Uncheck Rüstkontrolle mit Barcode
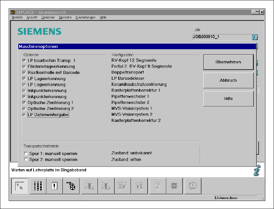This screenshot has width=274, height=209. tap(24, 72)
